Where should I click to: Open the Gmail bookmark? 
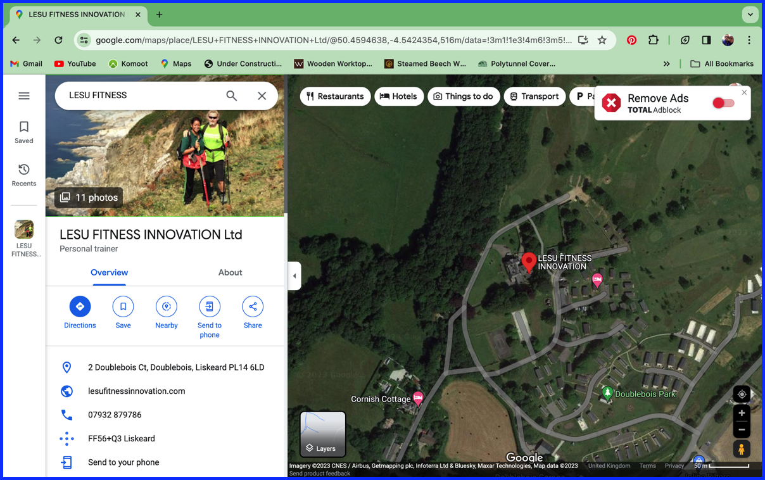coord(27,63)
